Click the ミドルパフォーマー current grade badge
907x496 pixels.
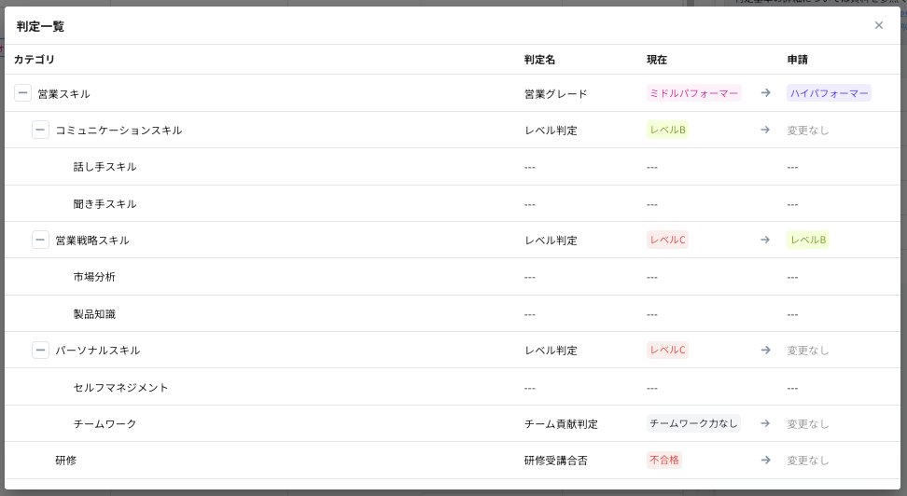pos(693,93)
